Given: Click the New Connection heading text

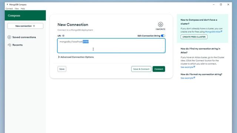Looking at the screenshot, I should [73, 25].
